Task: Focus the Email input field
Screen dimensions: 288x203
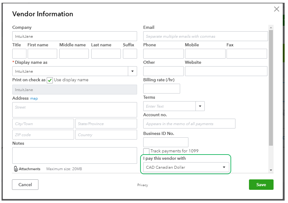Action: 205,36
